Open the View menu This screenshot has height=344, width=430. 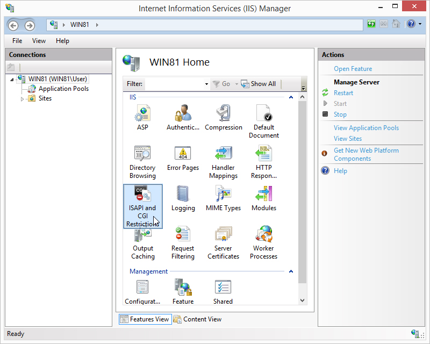point(39,41)
